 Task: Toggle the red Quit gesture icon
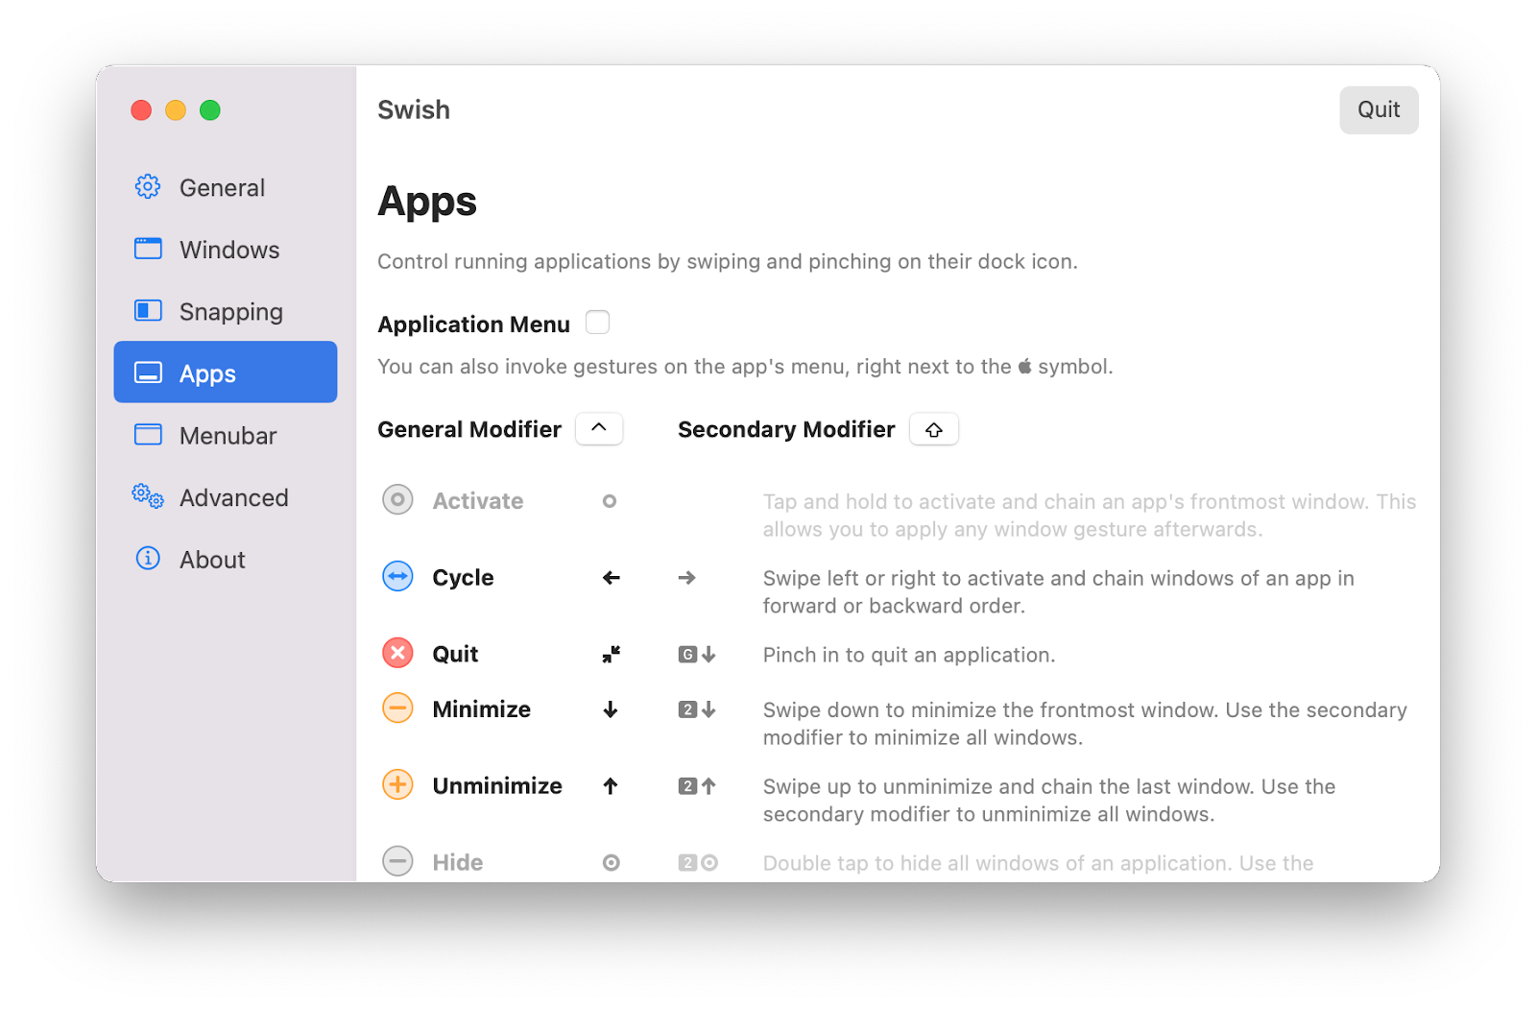[x=397, y=654]
